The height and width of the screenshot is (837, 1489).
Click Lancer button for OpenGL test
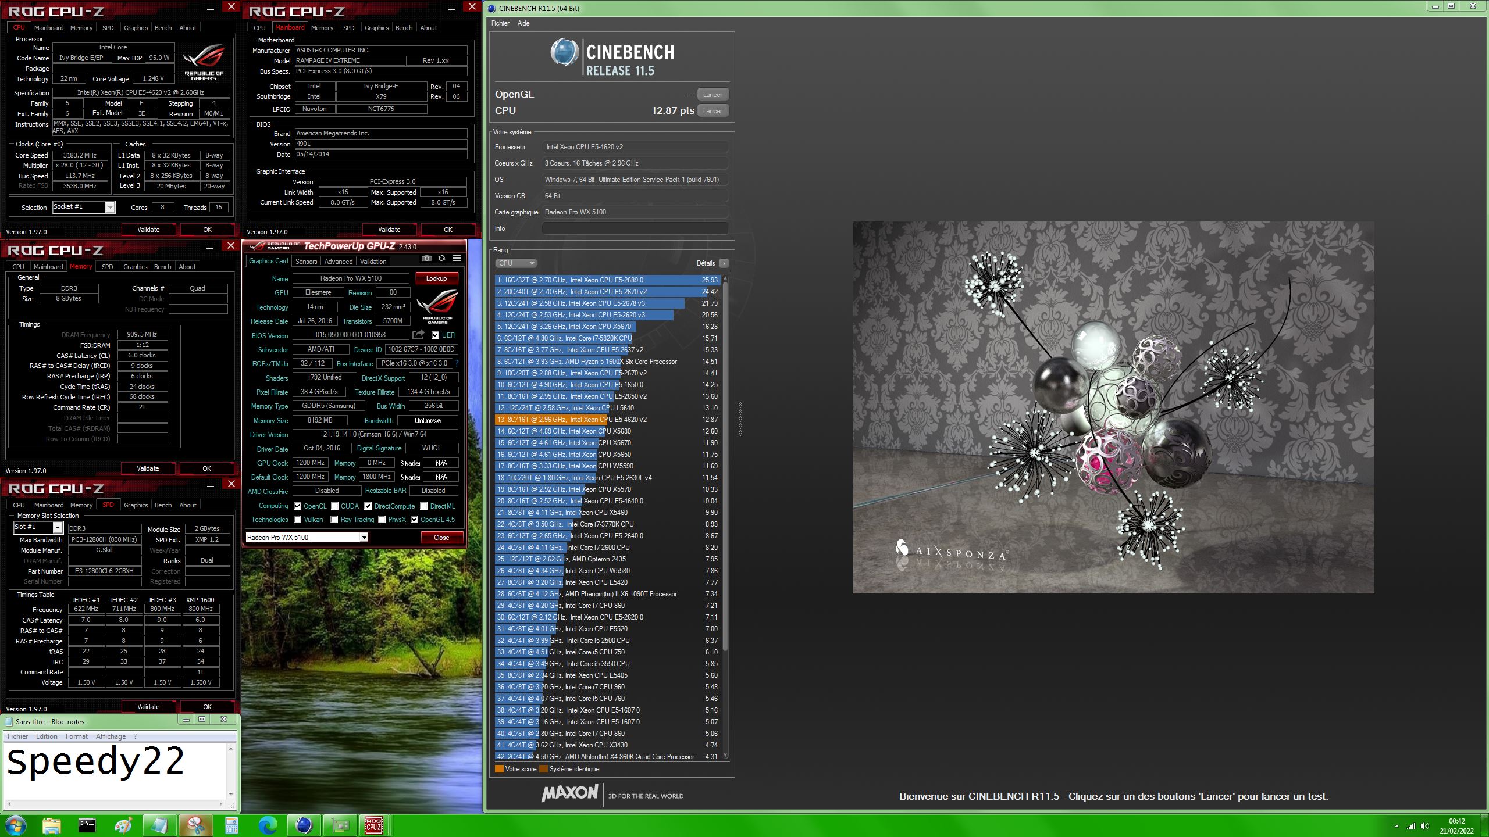coord(713,95)
